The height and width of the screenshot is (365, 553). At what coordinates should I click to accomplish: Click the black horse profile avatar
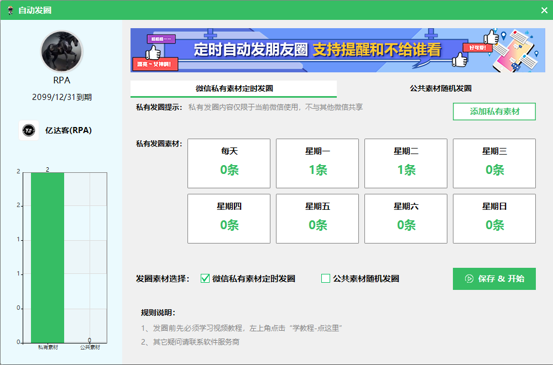click(61, 52)
